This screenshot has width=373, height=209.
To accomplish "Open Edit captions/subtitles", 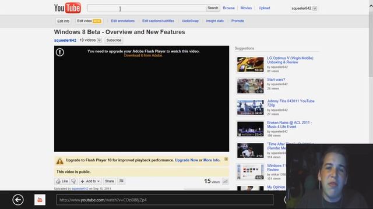I will [158, 21].
